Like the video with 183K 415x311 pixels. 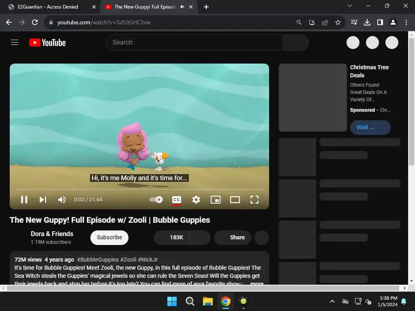click(172, 237)
